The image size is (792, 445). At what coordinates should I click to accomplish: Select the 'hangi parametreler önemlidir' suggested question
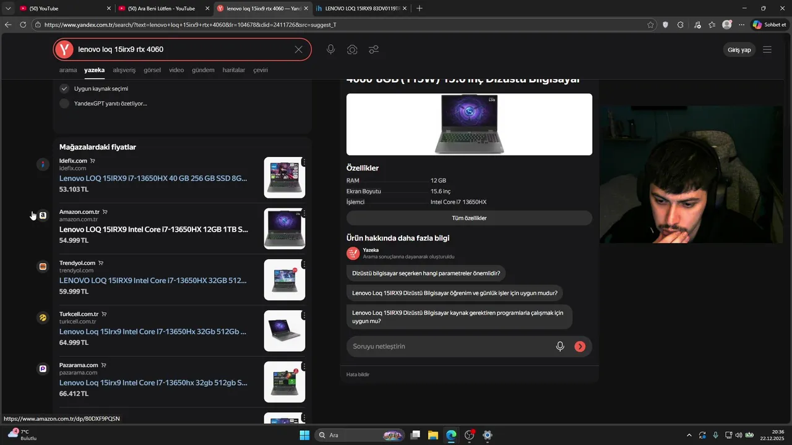pos(426,273)
